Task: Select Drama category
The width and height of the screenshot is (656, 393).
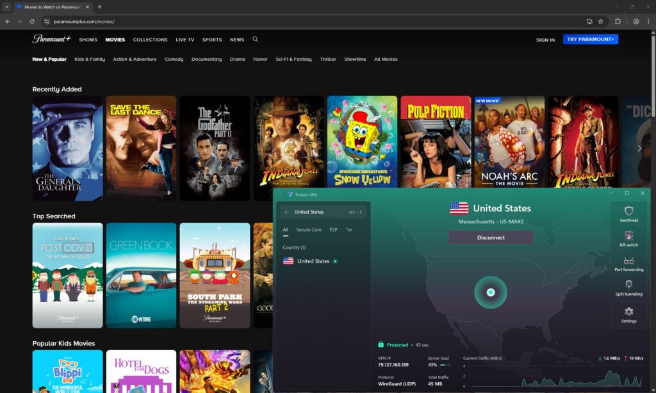Action: 237,60
